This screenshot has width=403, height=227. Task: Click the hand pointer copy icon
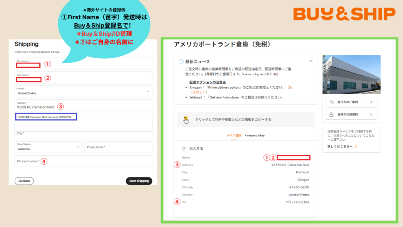click(186, 120)
